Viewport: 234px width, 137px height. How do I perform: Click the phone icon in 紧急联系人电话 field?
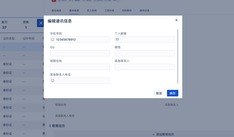(53, 81)
